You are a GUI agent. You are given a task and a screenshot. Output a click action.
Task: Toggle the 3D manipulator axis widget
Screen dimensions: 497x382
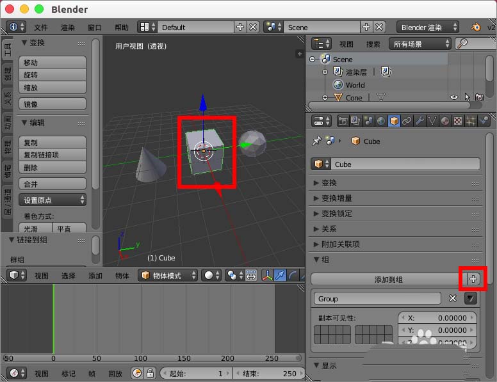click(268, 275)
